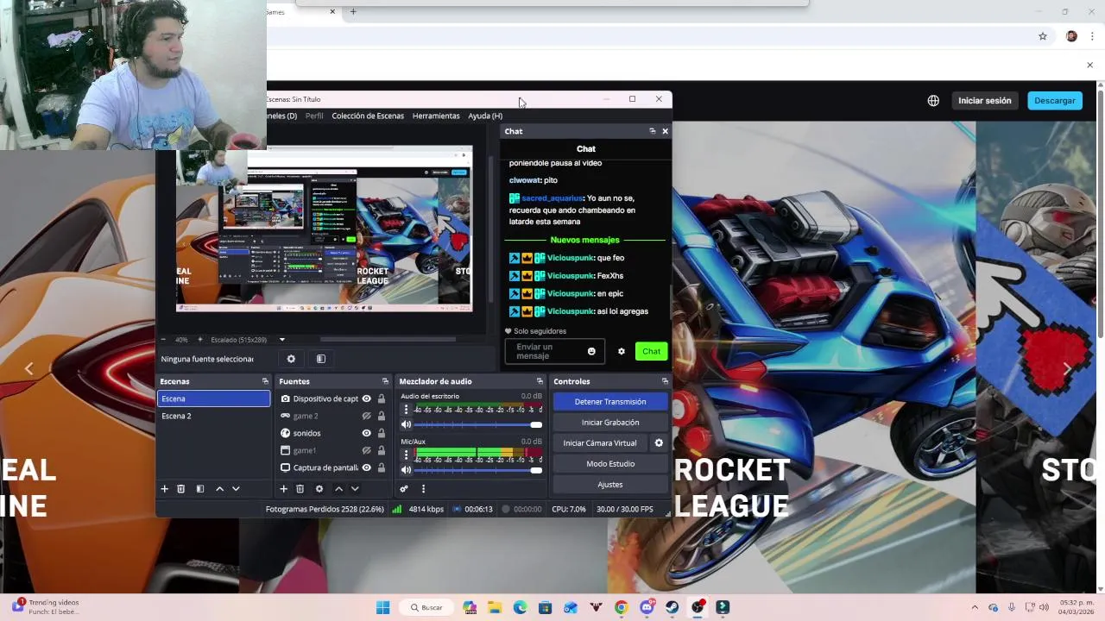Image resolution: width=1105 pixels, height=621 pixels.
Task: Zoom out the OBS preview (minus)
Action: 162,339
